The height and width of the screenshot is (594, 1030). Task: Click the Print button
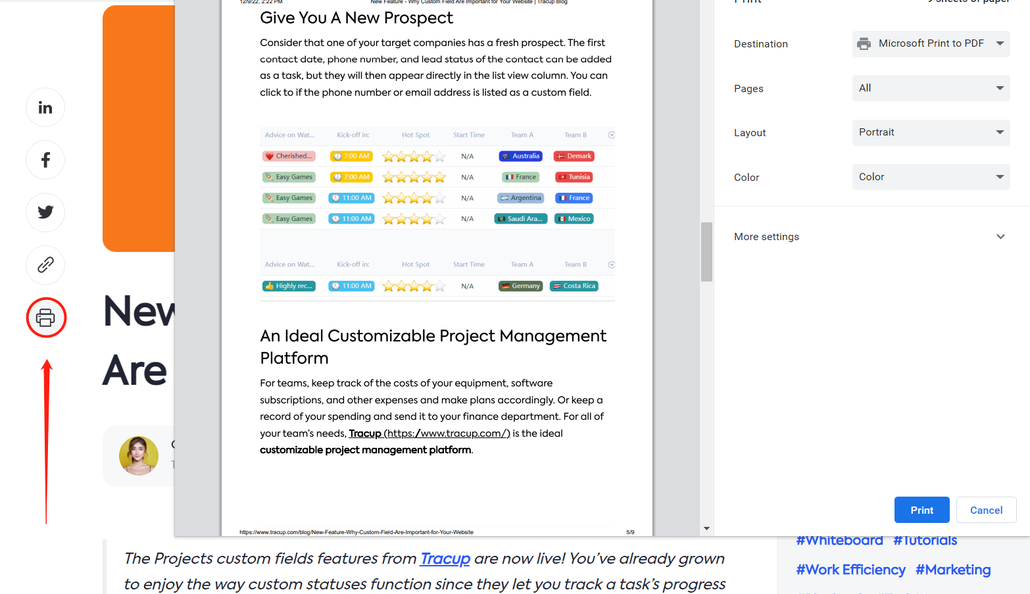point(921,510)
